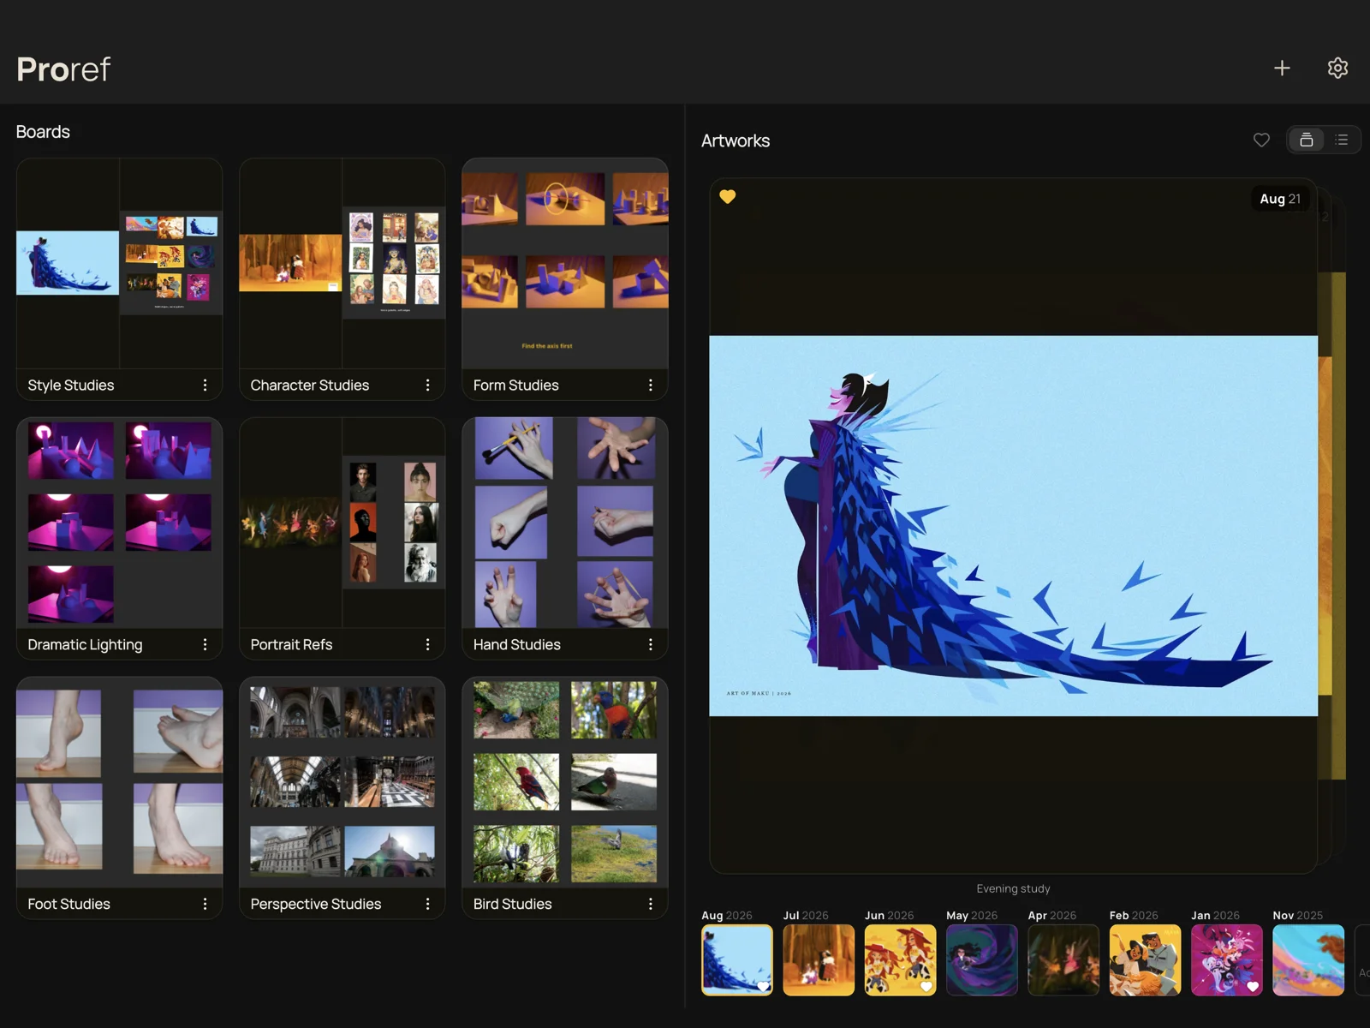This screenshot has height=1028, width=1370.
Task: Open Character Studies board options menu
Action: coord(427,385)
